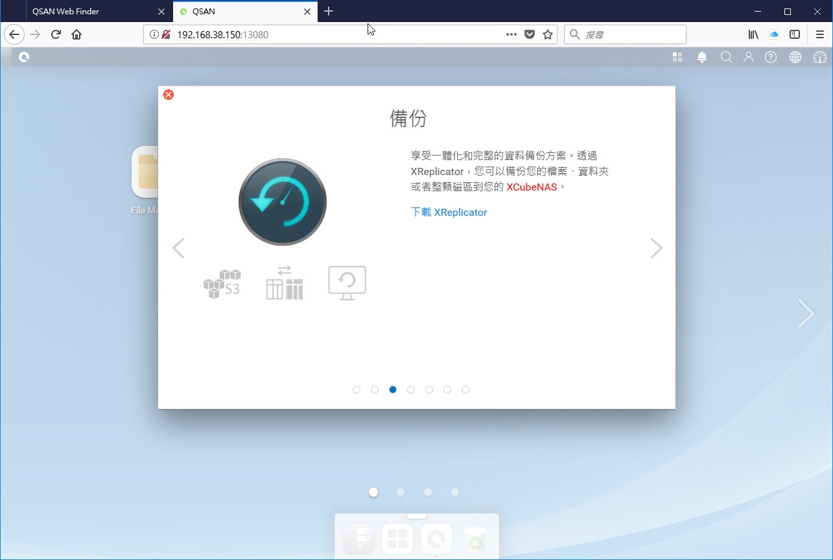
Task: Open control panel dock icon
Action: pos(358,539)
